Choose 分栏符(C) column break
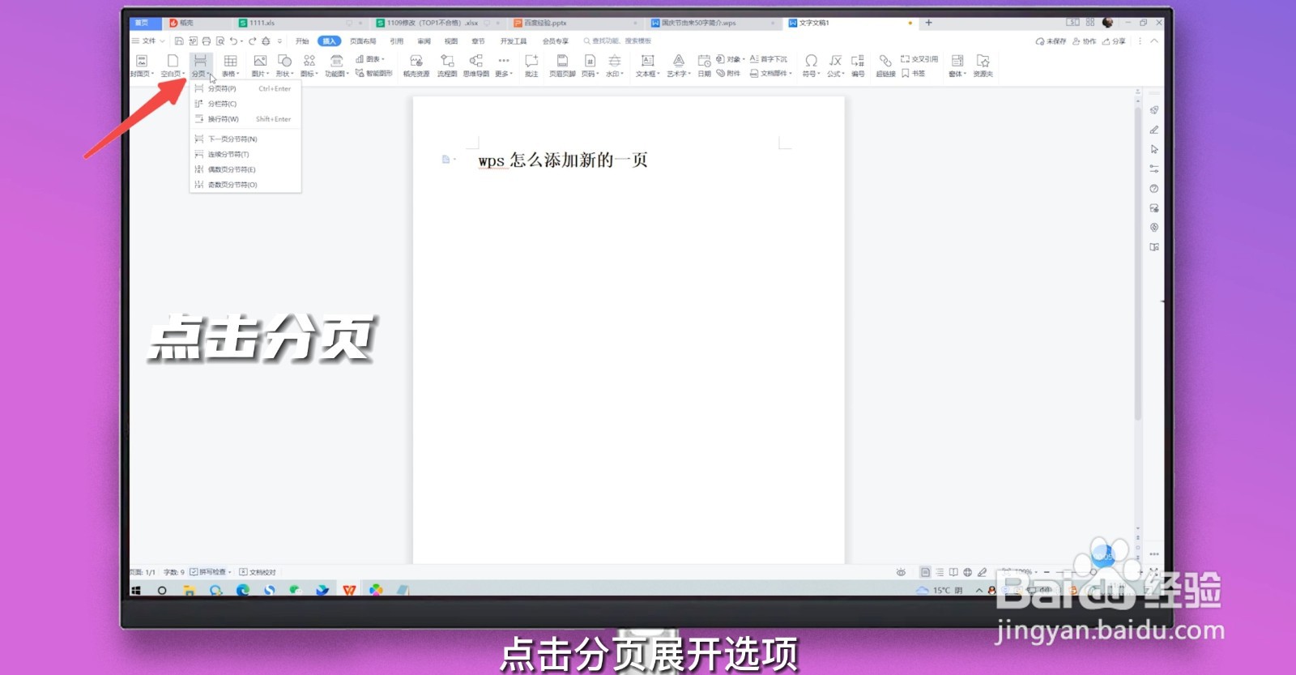The image size is (1296, 675). click(245, 104)
